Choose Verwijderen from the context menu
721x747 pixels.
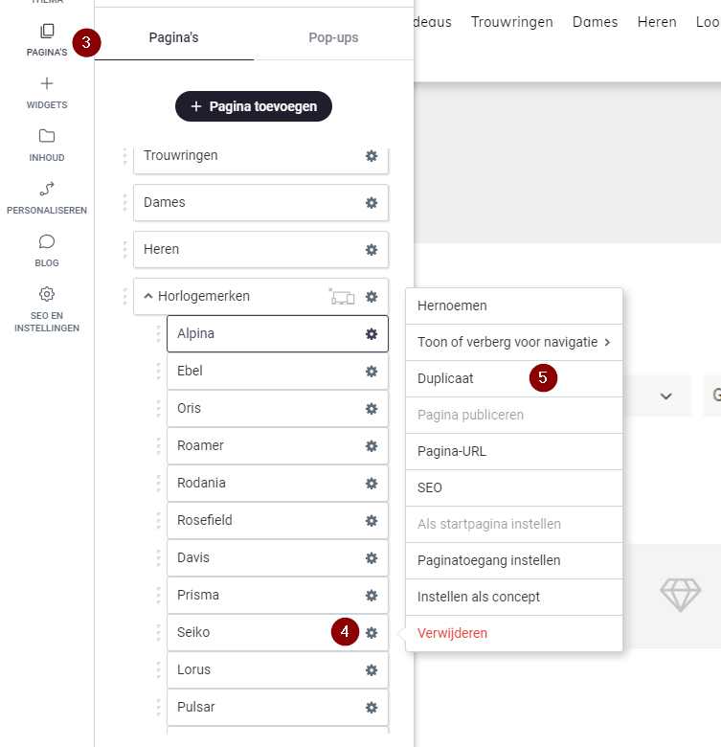pos(514,634)
